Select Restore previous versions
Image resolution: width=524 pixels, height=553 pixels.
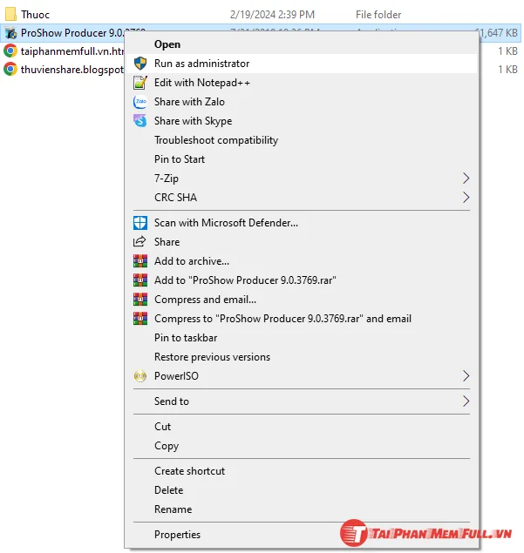click(301, 357)
